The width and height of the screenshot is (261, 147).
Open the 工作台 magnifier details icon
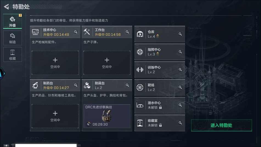[127, 32]
